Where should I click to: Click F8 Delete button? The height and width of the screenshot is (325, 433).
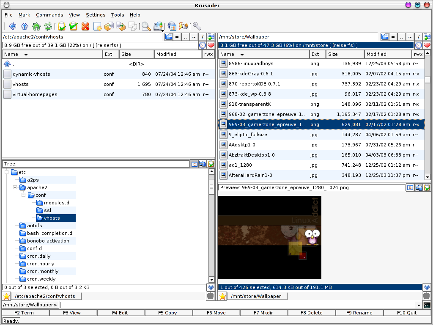[x=312, y=313]
